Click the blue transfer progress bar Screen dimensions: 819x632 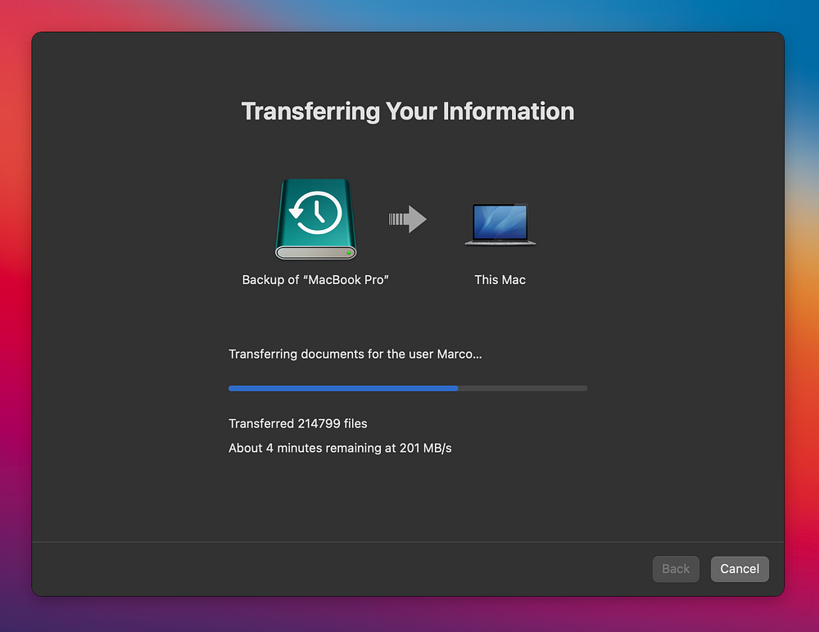point(407,388)
